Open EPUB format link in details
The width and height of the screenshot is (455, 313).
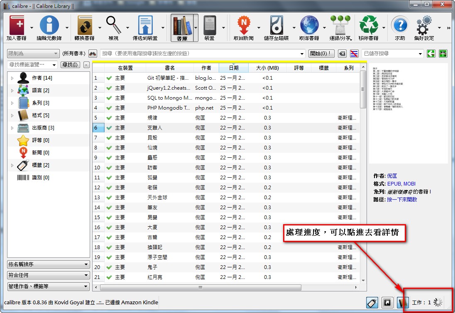394,184
